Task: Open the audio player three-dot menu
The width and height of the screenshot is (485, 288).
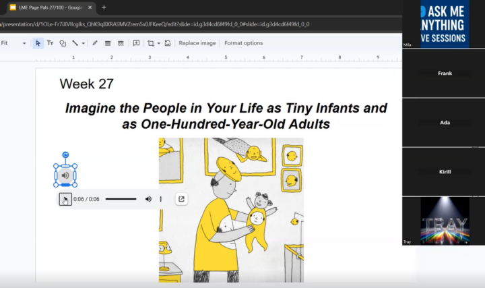Action: [160, 199]
